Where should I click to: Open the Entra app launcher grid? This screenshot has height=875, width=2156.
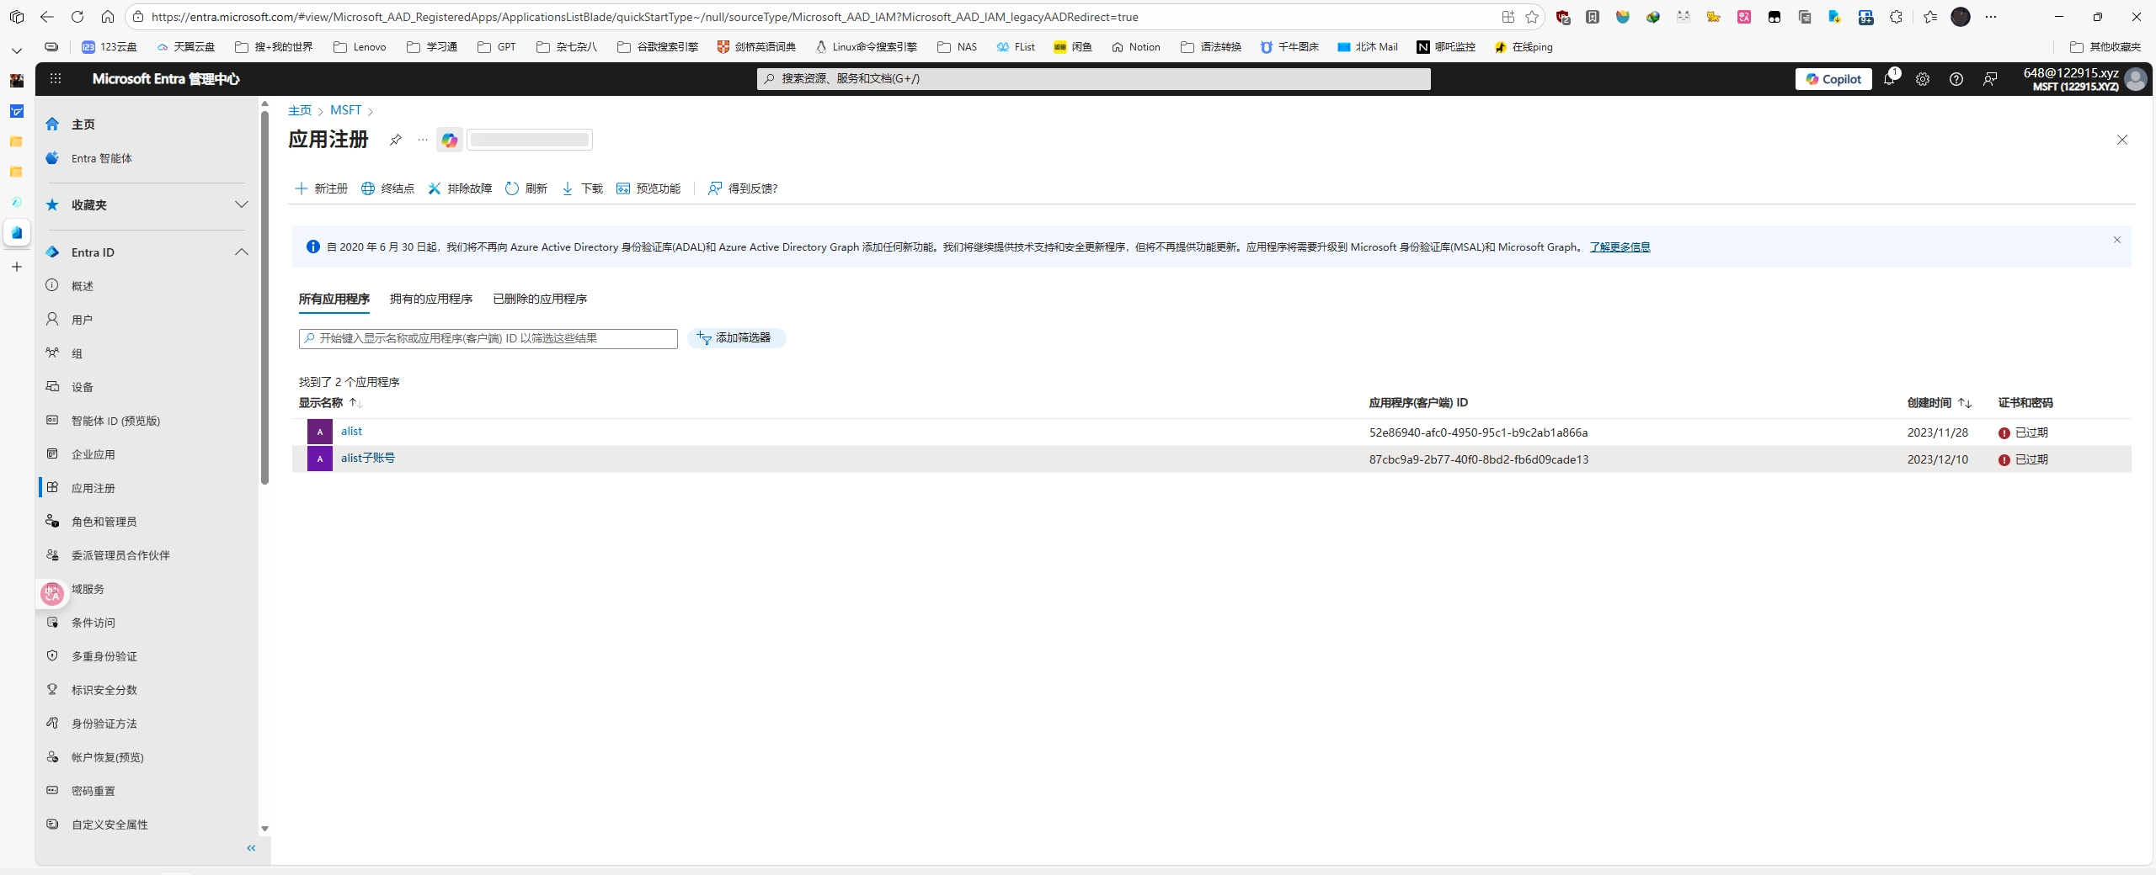point(56,78)
